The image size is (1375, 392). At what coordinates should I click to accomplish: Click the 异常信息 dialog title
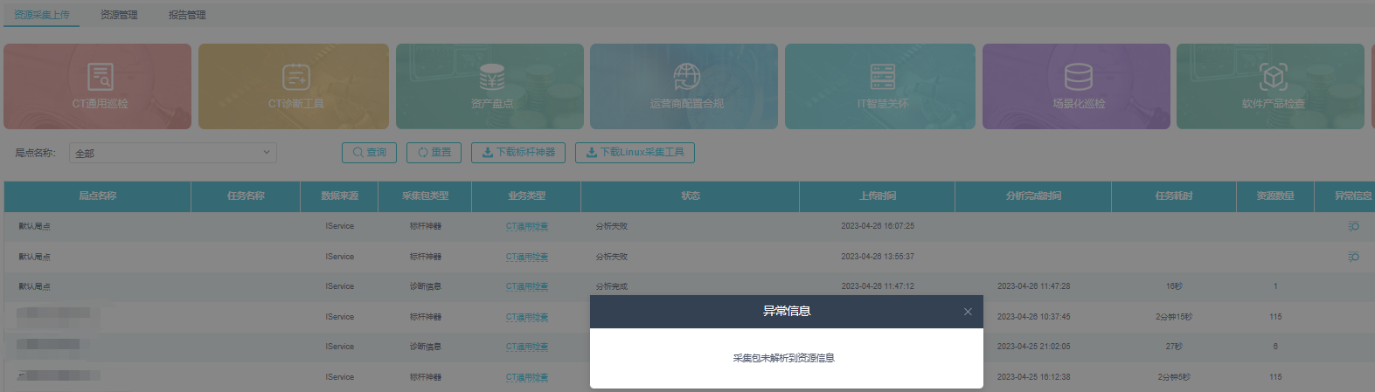787,312
